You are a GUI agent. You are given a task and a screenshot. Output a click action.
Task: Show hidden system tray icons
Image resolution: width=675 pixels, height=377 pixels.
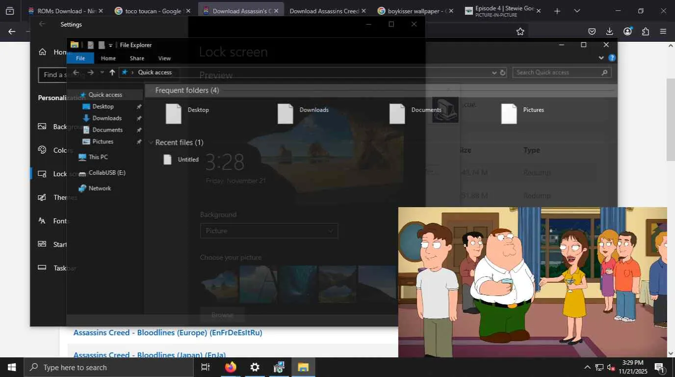pos(587,367)
